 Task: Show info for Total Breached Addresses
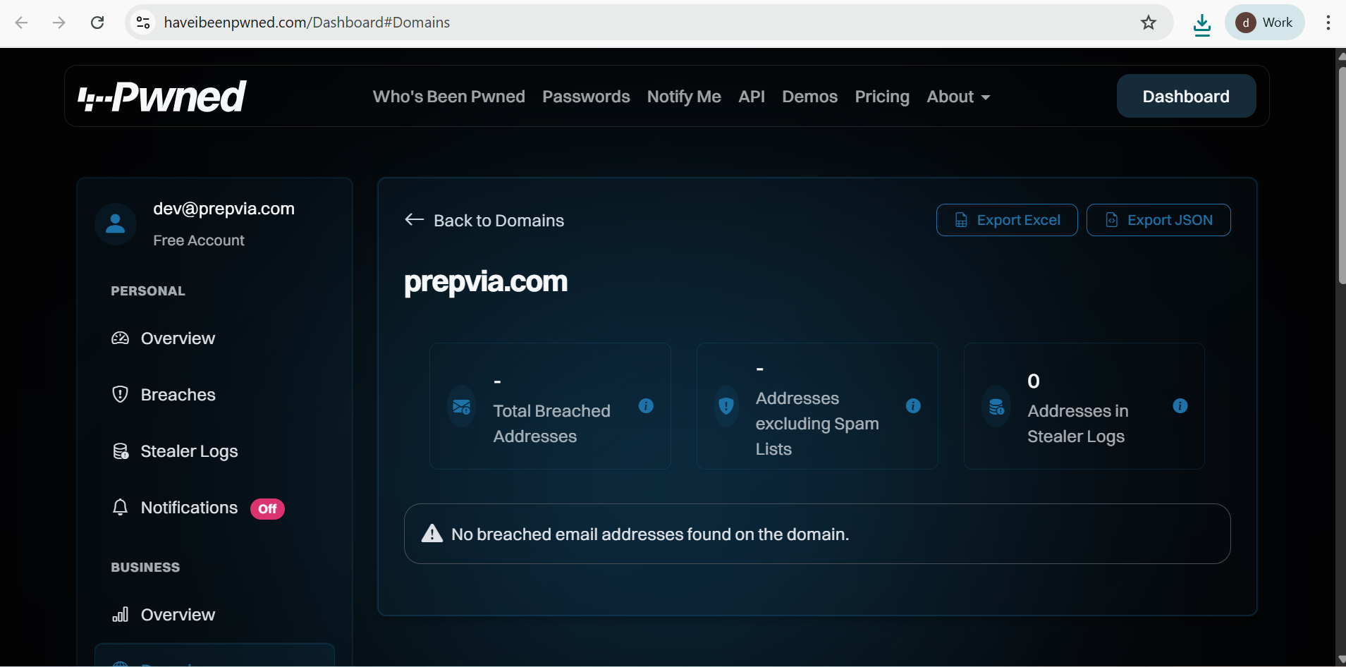(646, 406)
